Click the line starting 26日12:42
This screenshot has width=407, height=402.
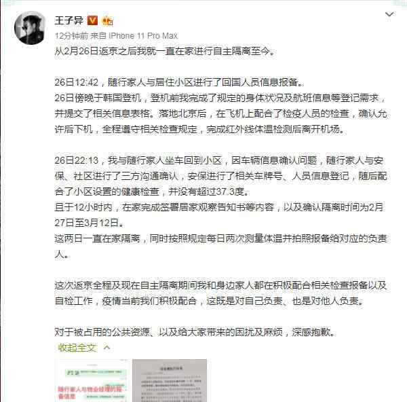(179, 82)
